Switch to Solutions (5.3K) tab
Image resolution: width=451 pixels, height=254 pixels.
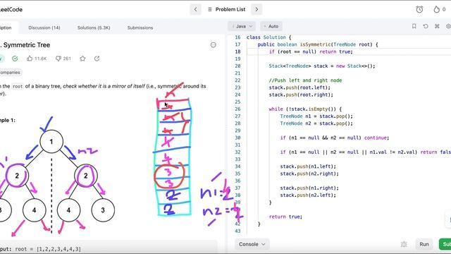tap(94, 28)
